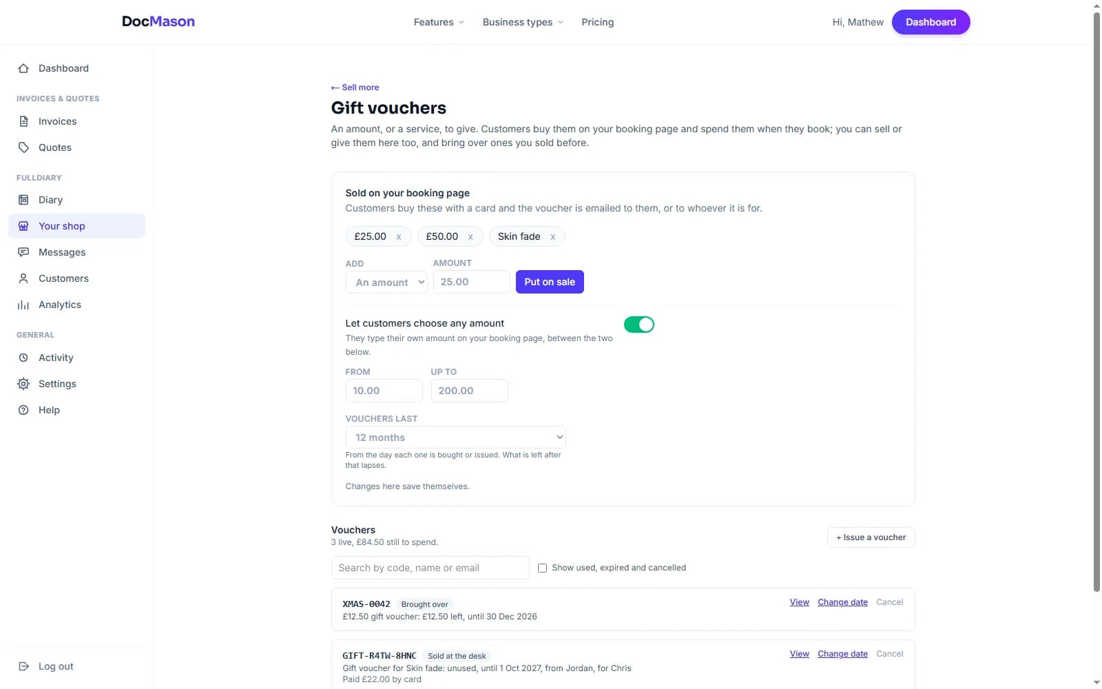
Task: Remove the £25.00 voucher chip
Action: click(398, 237)
